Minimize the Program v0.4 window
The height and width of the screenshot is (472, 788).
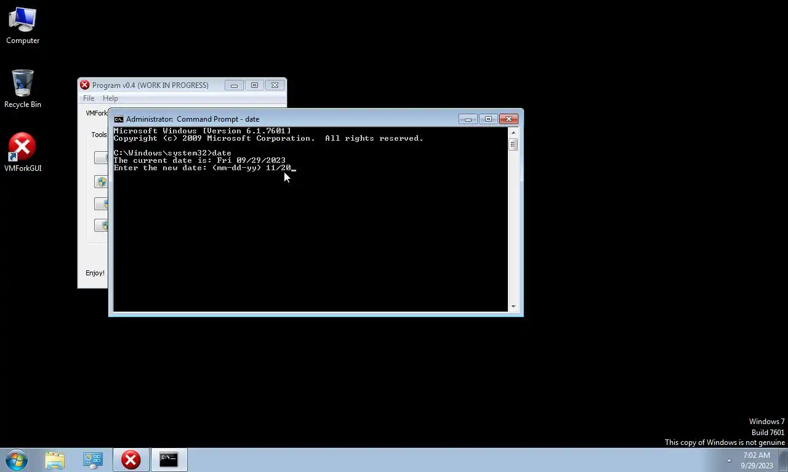pyautogui.click(x=234, y=85)
